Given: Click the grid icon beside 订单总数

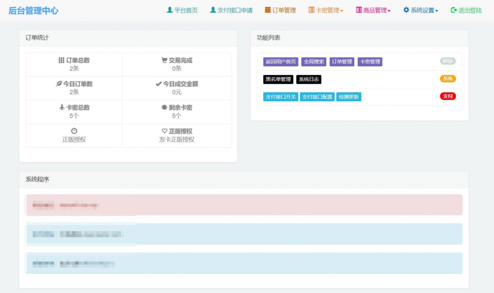Looking at the screenshot, I should point(61,60).
